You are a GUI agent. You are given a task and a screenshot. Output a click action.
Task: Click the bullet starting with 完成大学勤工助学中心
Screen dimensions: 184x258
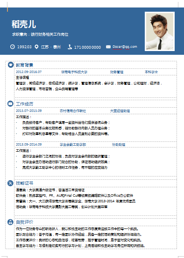click(65, 168)
